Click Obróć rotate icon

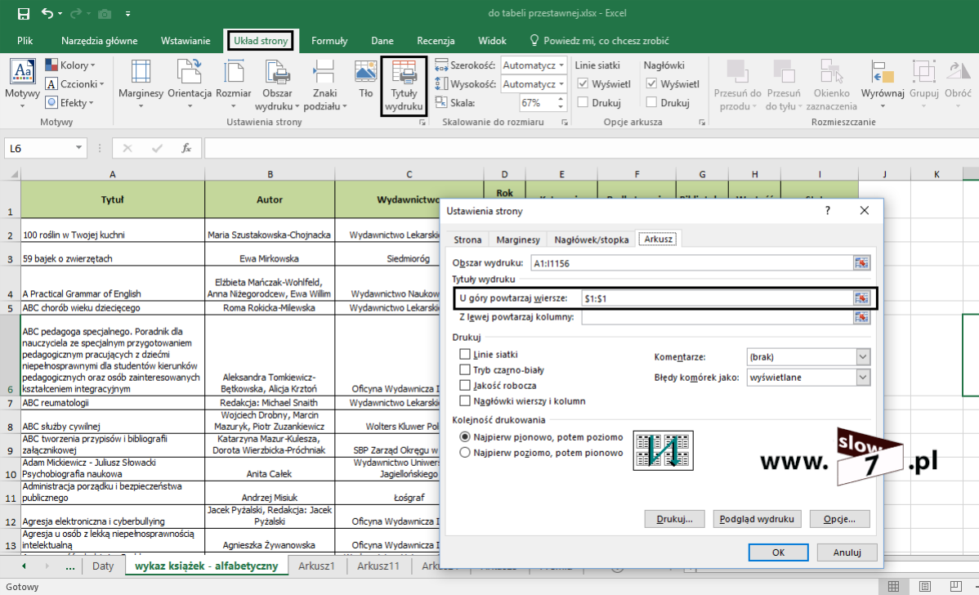(958, 84)
